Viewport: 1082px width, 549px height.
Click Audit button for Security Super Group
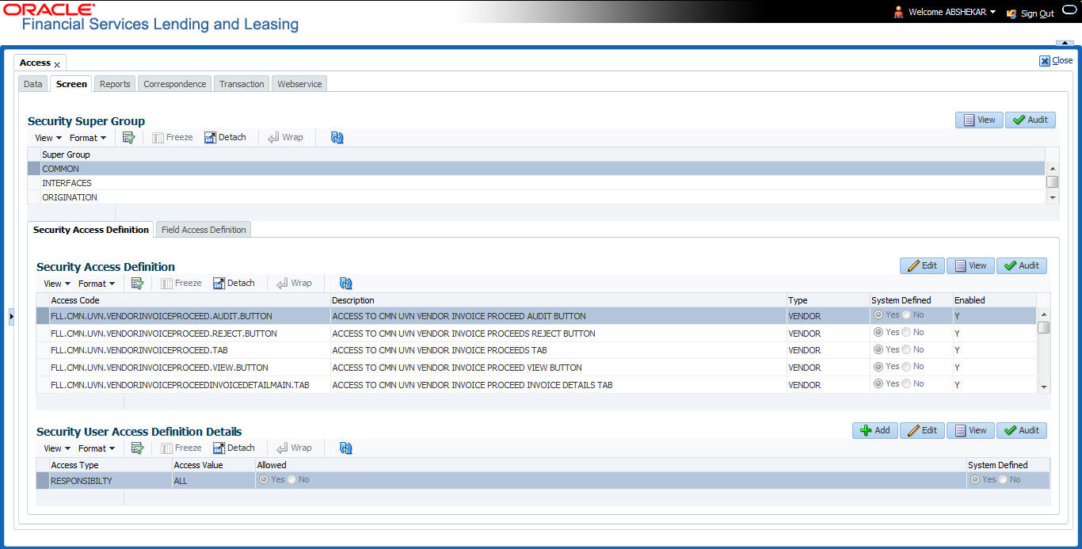tap(1031, 120)
